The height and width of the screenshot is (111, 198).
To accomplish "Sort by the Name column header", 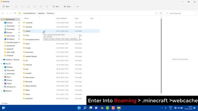I will pyautogui.click(x=26, y=18).
